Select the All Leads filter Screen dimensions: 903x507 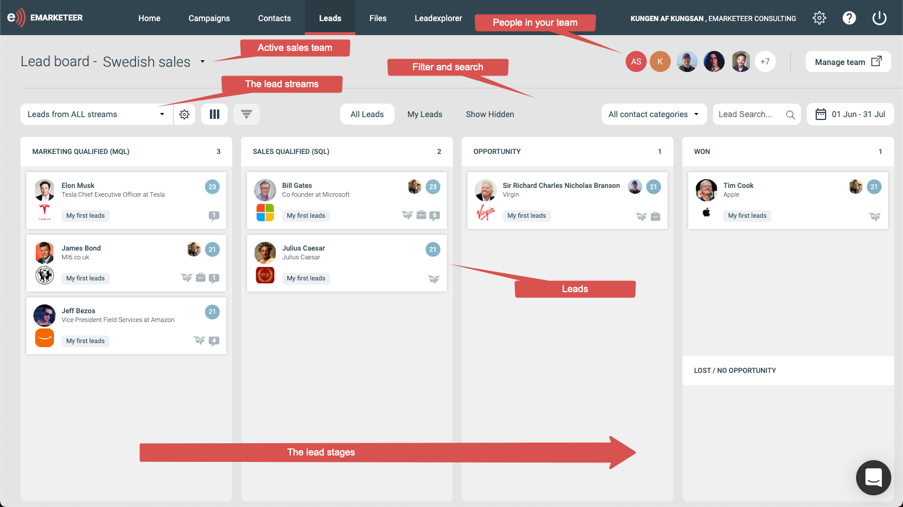367,114
